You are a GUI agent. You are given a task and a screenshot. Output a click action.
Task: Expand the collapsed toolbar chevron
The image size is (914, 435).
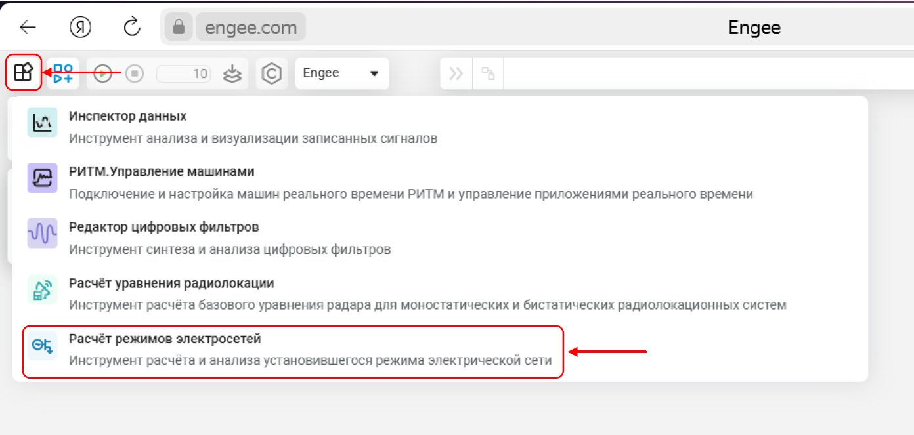(455, 73)
